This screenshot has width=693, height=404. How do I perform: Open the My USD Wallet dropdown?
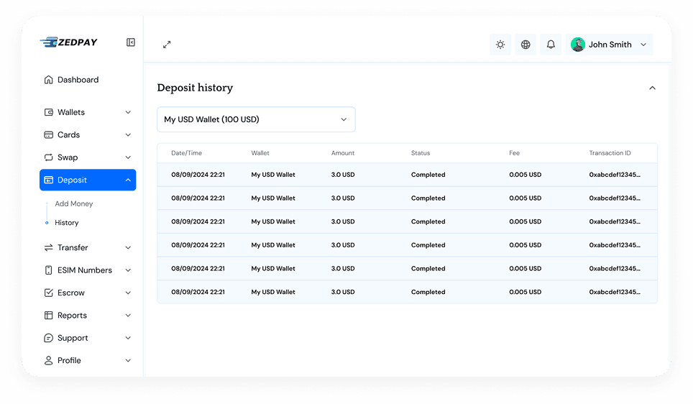[x=256, y=119]
